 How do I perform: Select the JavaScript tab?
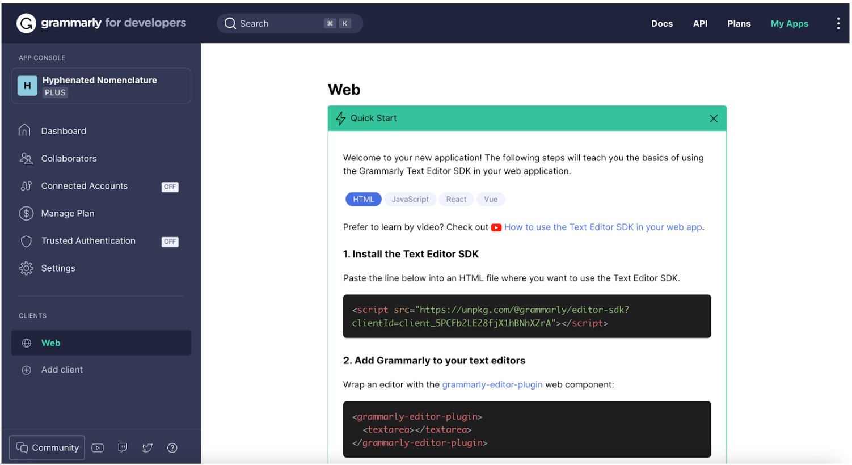[x=410, y=199]
